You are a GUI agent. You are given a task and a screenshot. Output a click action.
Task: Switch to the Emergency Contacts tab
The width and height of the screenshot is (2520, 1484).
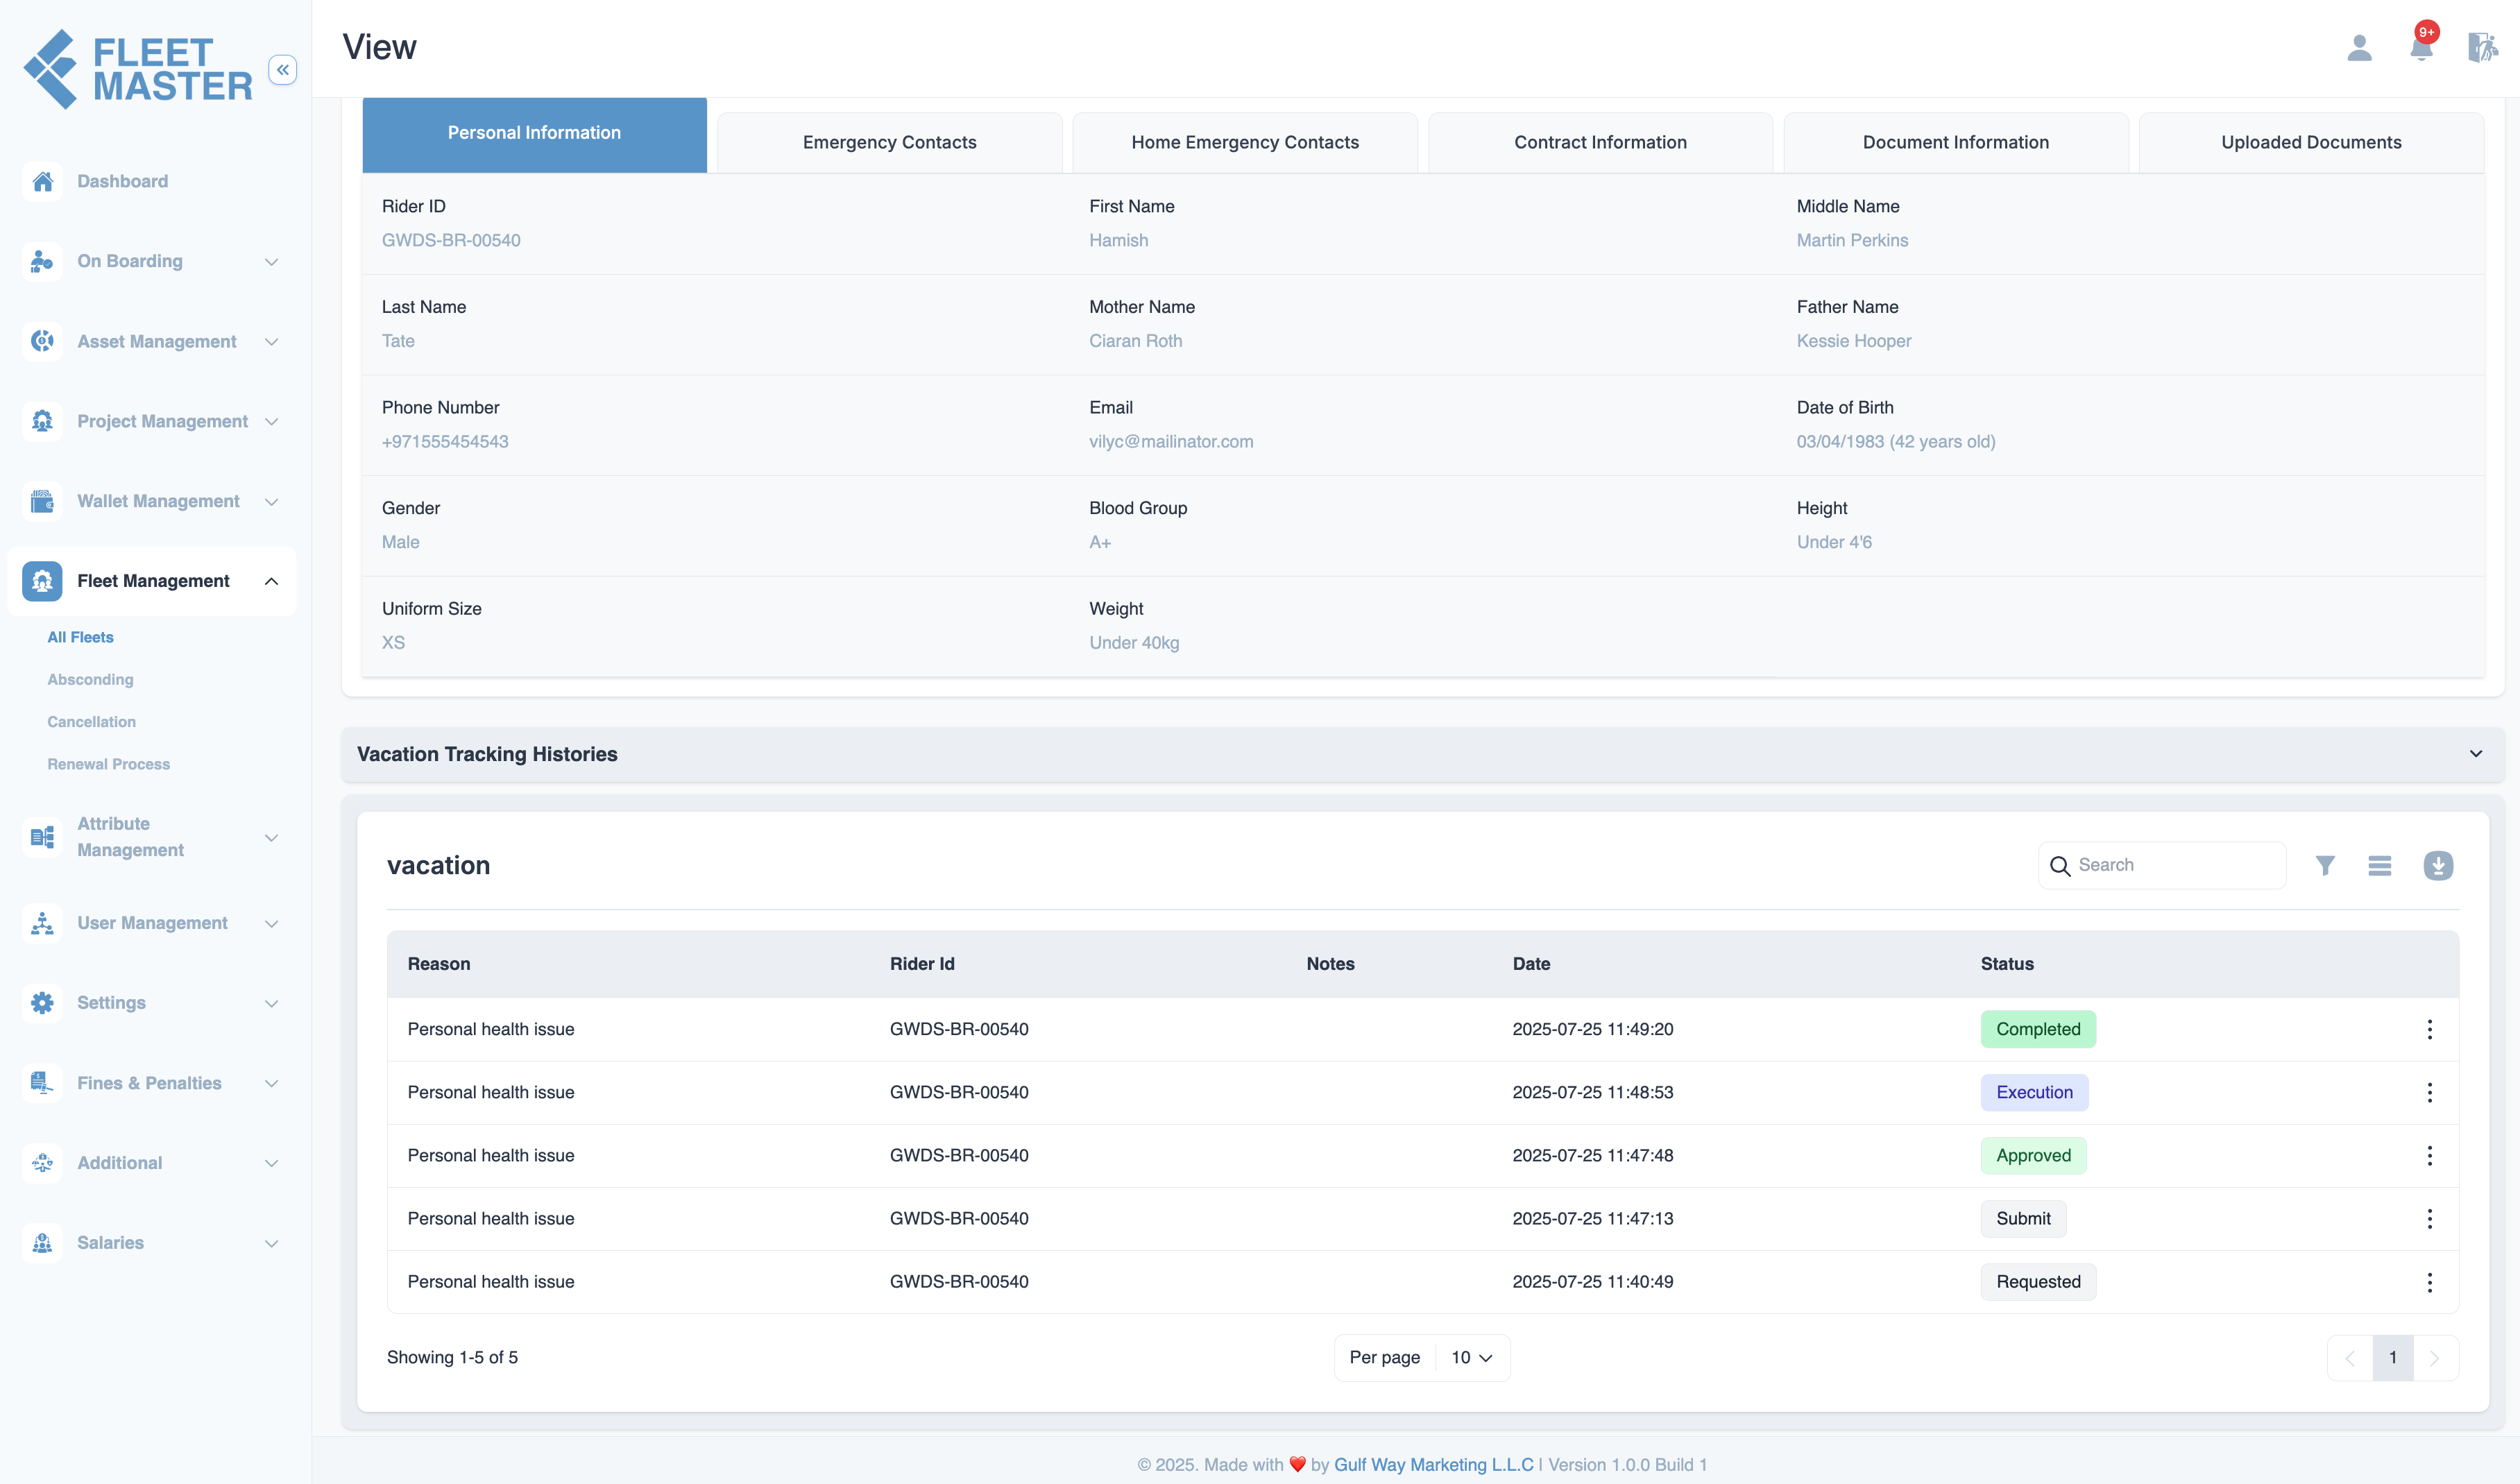pyautogui.click(x=889, y=142)
